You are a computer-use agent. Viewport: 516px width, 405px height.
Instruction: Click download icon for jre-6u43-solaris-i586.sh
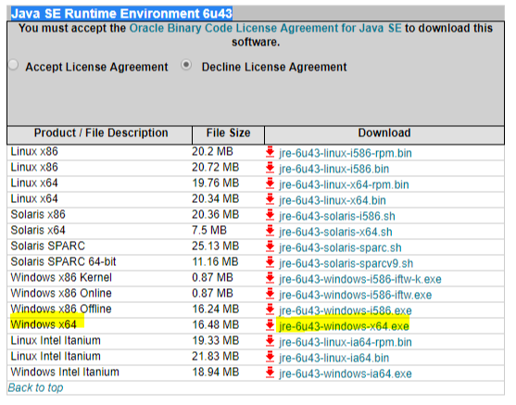tap(270, 215)
